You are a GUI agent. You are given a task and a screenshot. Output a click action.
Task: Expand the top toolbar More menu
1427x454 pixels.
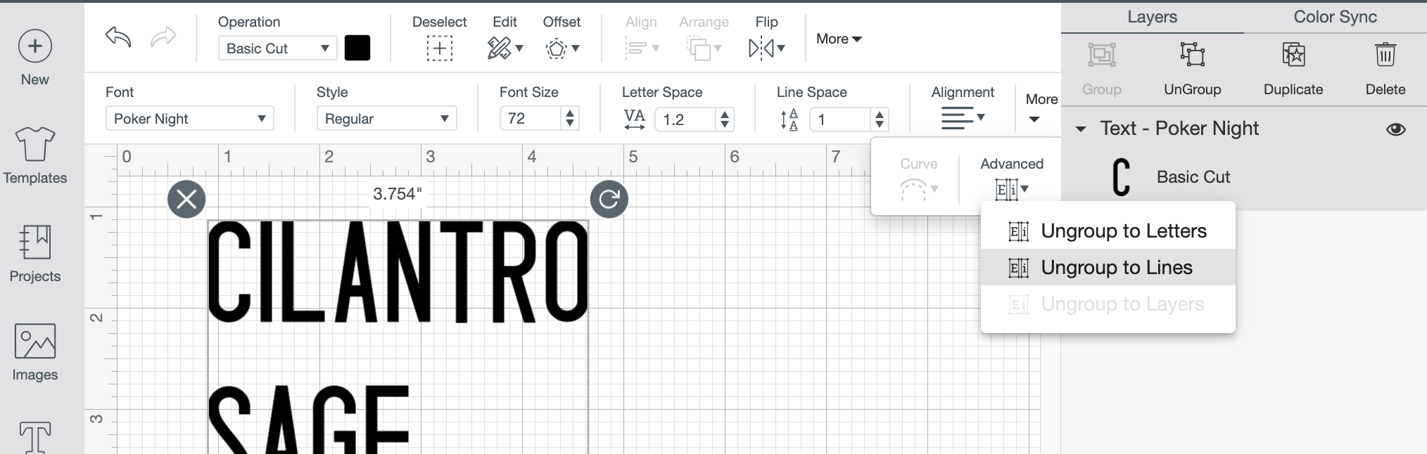(x=839, y=39)
